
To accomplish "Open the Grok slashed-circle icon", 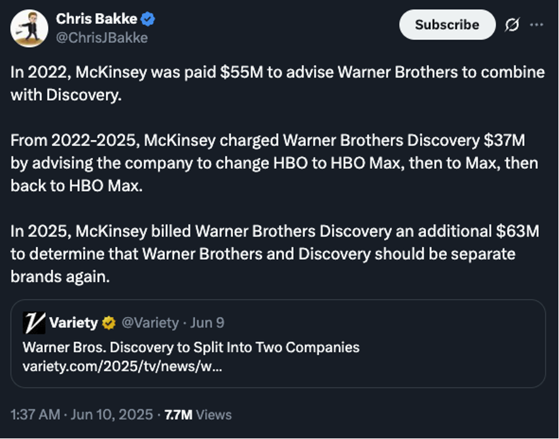I will (512, 25).
